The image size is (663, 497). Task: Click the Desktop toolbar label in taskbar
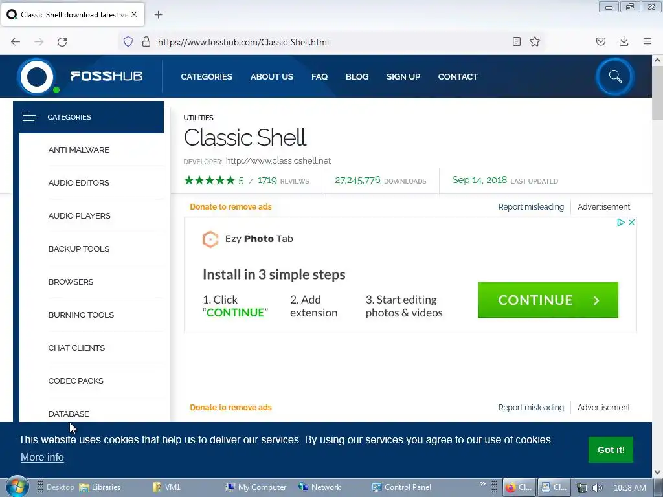(60, 487)
